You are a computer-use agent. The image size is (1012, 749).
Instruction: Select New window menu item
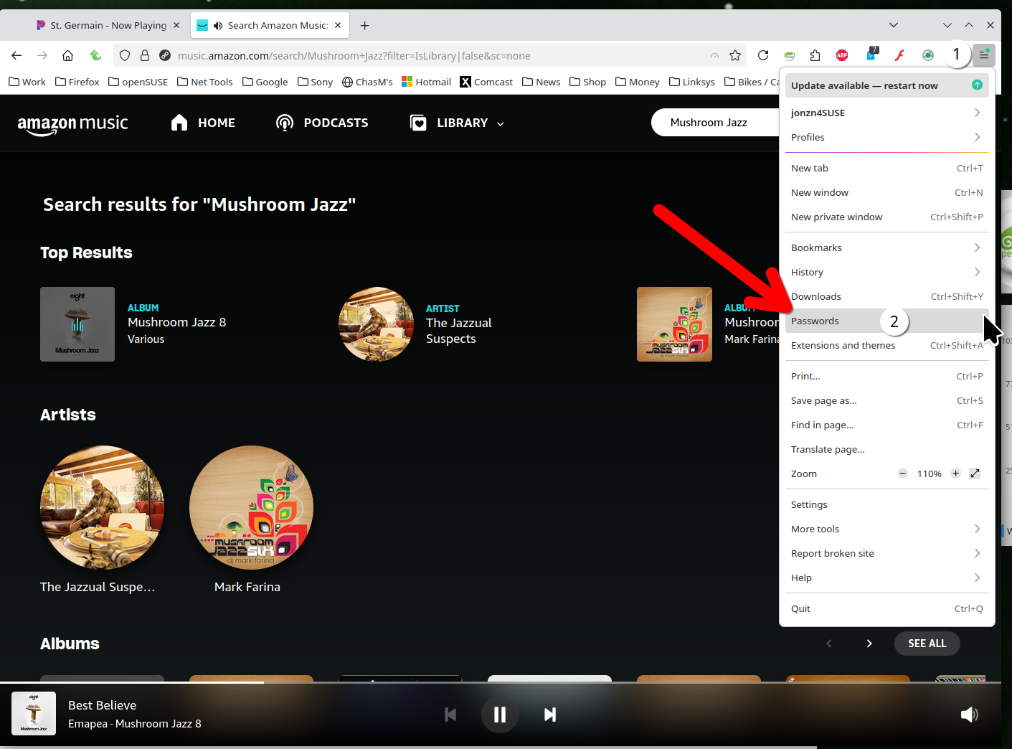pyautogui.click(x=886, y=192)
